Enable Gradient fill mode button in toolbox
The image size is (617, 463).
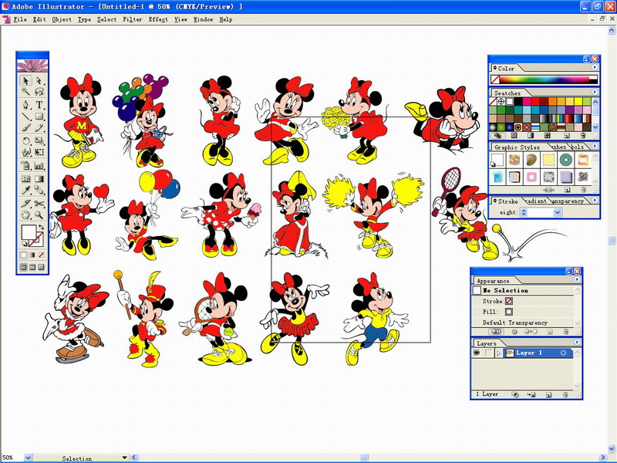pyautogui.click(x=32, y=255)
